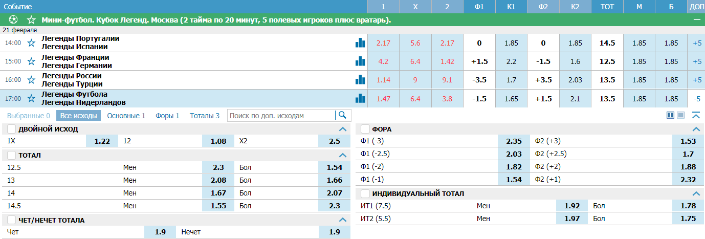Viewport: 705px width, 239px height.
Task: Select the Все исходы tab
Action: coord(78,116)
